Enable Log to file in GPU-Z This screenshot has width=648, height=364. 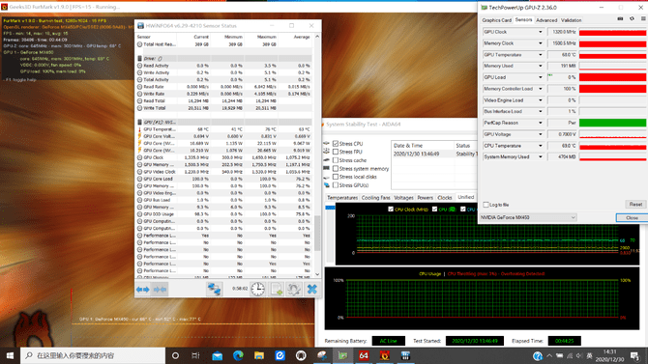click(486, 205)
